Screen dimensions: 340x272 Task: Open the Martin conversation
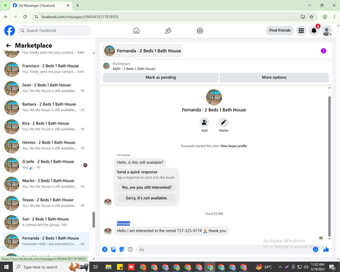(x=46, y=184)
